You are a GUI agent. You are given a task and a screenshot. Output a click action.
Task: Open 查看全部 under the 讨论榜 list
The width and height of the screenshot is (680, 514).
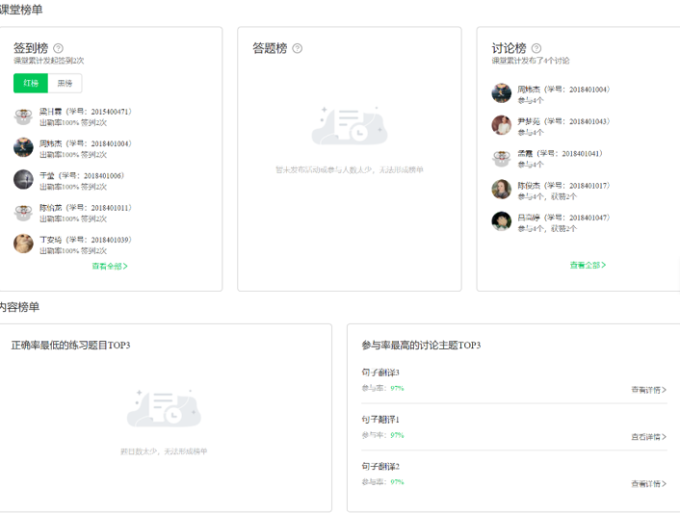pos(588,265)
